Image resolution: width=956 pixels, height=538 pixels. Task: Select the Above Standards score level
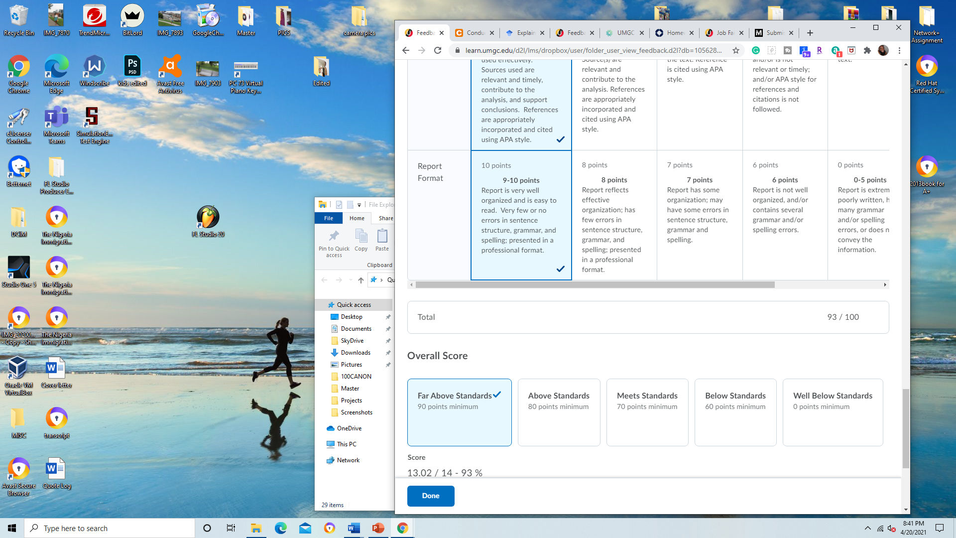coord(559,412)
